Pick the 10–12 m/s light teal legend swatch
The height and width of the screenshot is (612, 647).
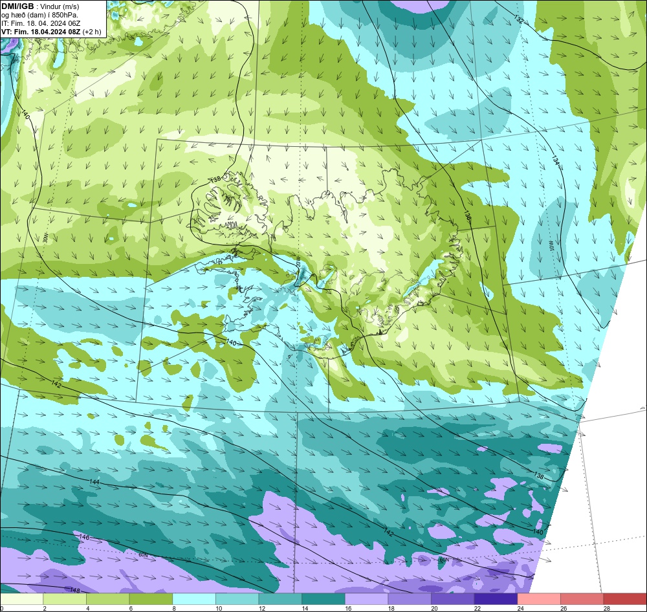click(x=237, y=599)
